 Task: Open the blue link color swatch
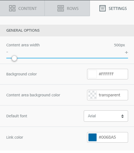point(93,137)
